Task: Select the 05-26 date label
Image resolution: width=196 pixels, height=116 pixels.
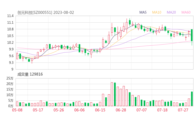Action: pos(59,110)
